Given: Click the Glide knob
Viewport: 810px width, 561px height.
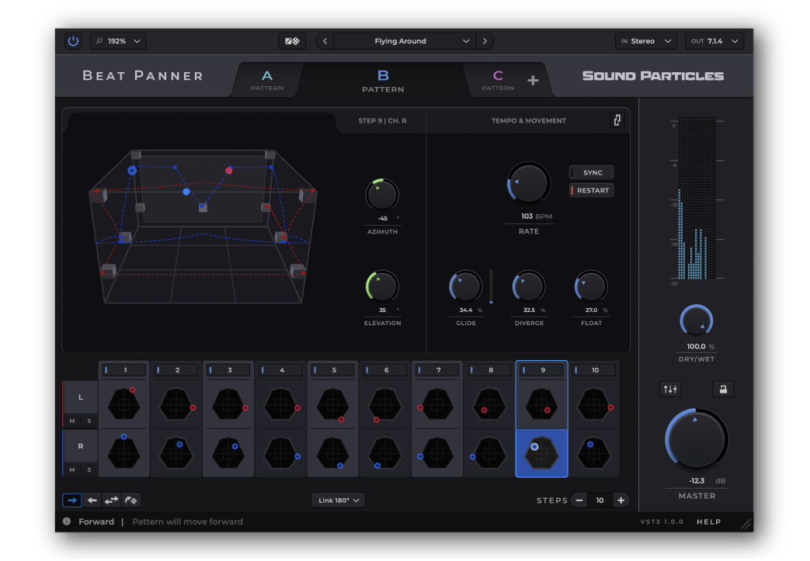Looking at the screenshot, I should (x=465, y=286).
